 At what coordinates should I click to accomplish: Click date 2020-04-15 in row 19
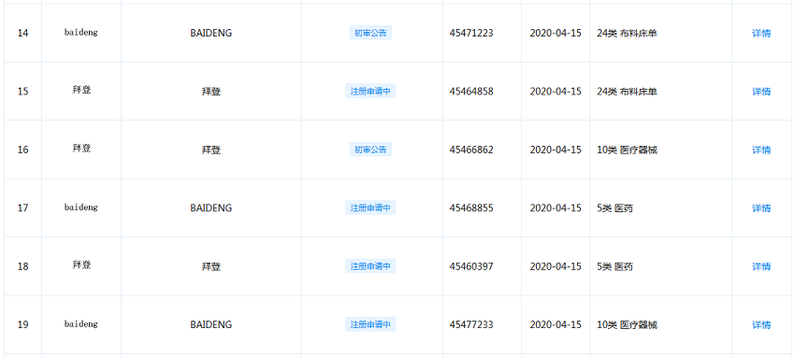coord(556,324)
